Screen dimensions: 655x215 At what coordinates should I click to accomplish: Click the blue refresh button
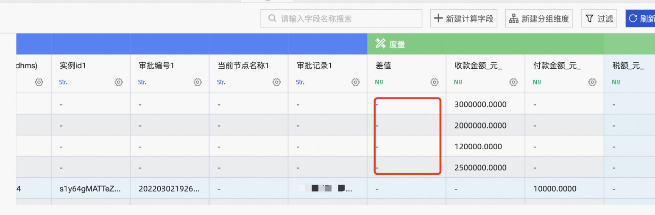pyautogui.click(x=641, y=19)
